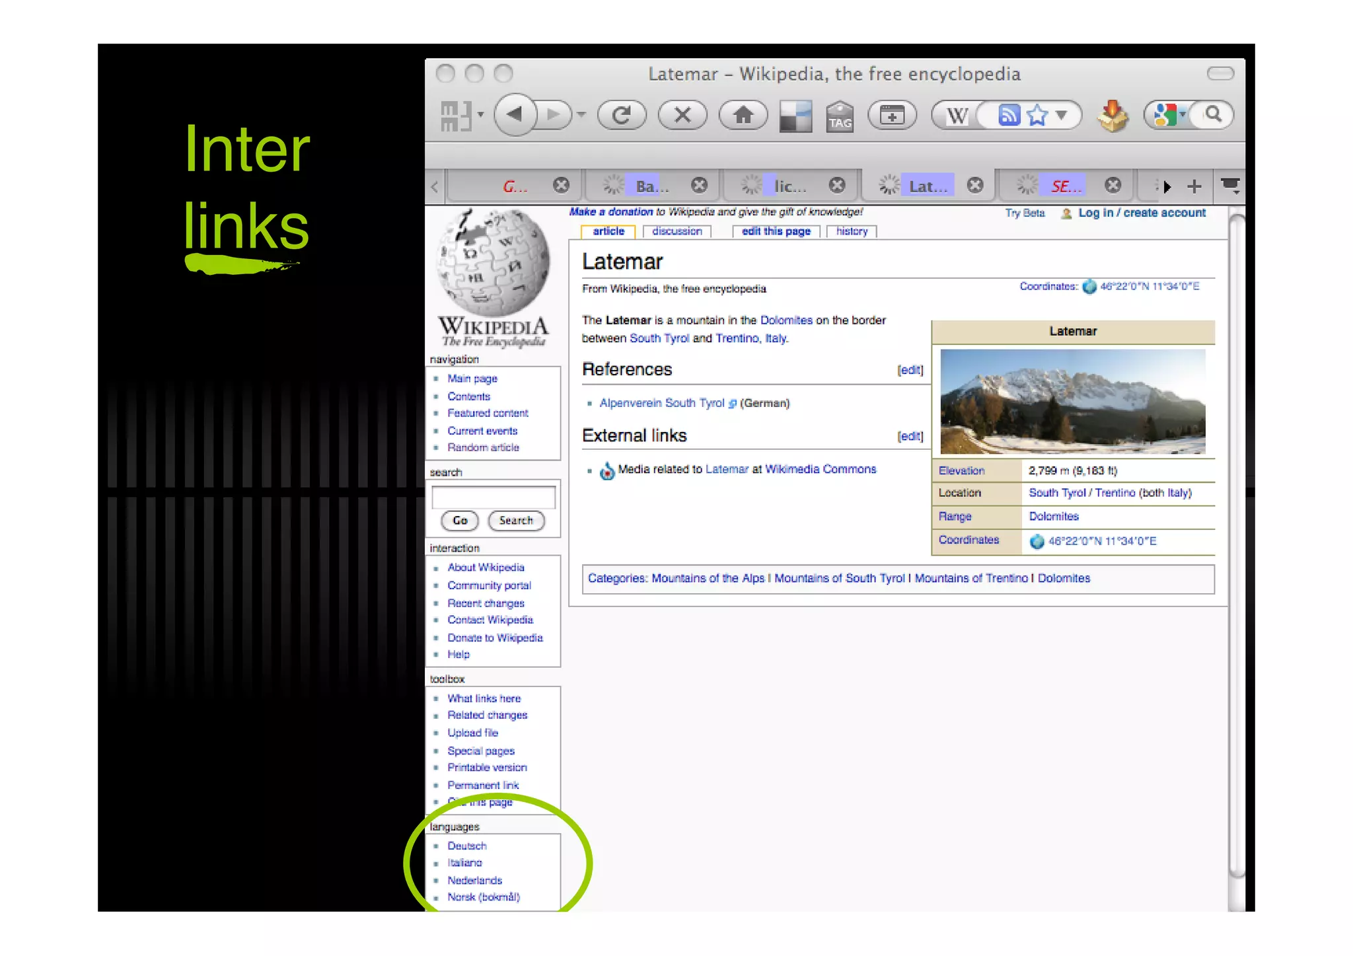Open the history dropdown next to forward arrow
The width and height of the screenshot is (1353, 956).
pyautogui.click(x=581, y=115)
